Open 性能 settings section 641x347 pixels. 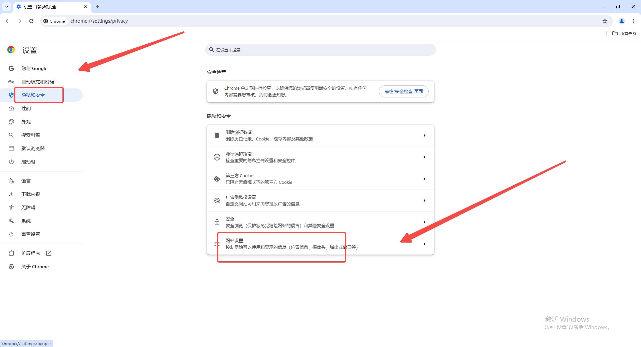(x=41, y=108)
